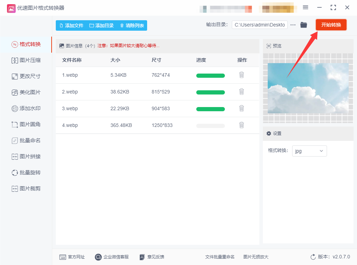Delete 1.webp with its trash icon
The height and width of the screenshot is (265, 357).
pyautogui.click(x=242, y=75)
